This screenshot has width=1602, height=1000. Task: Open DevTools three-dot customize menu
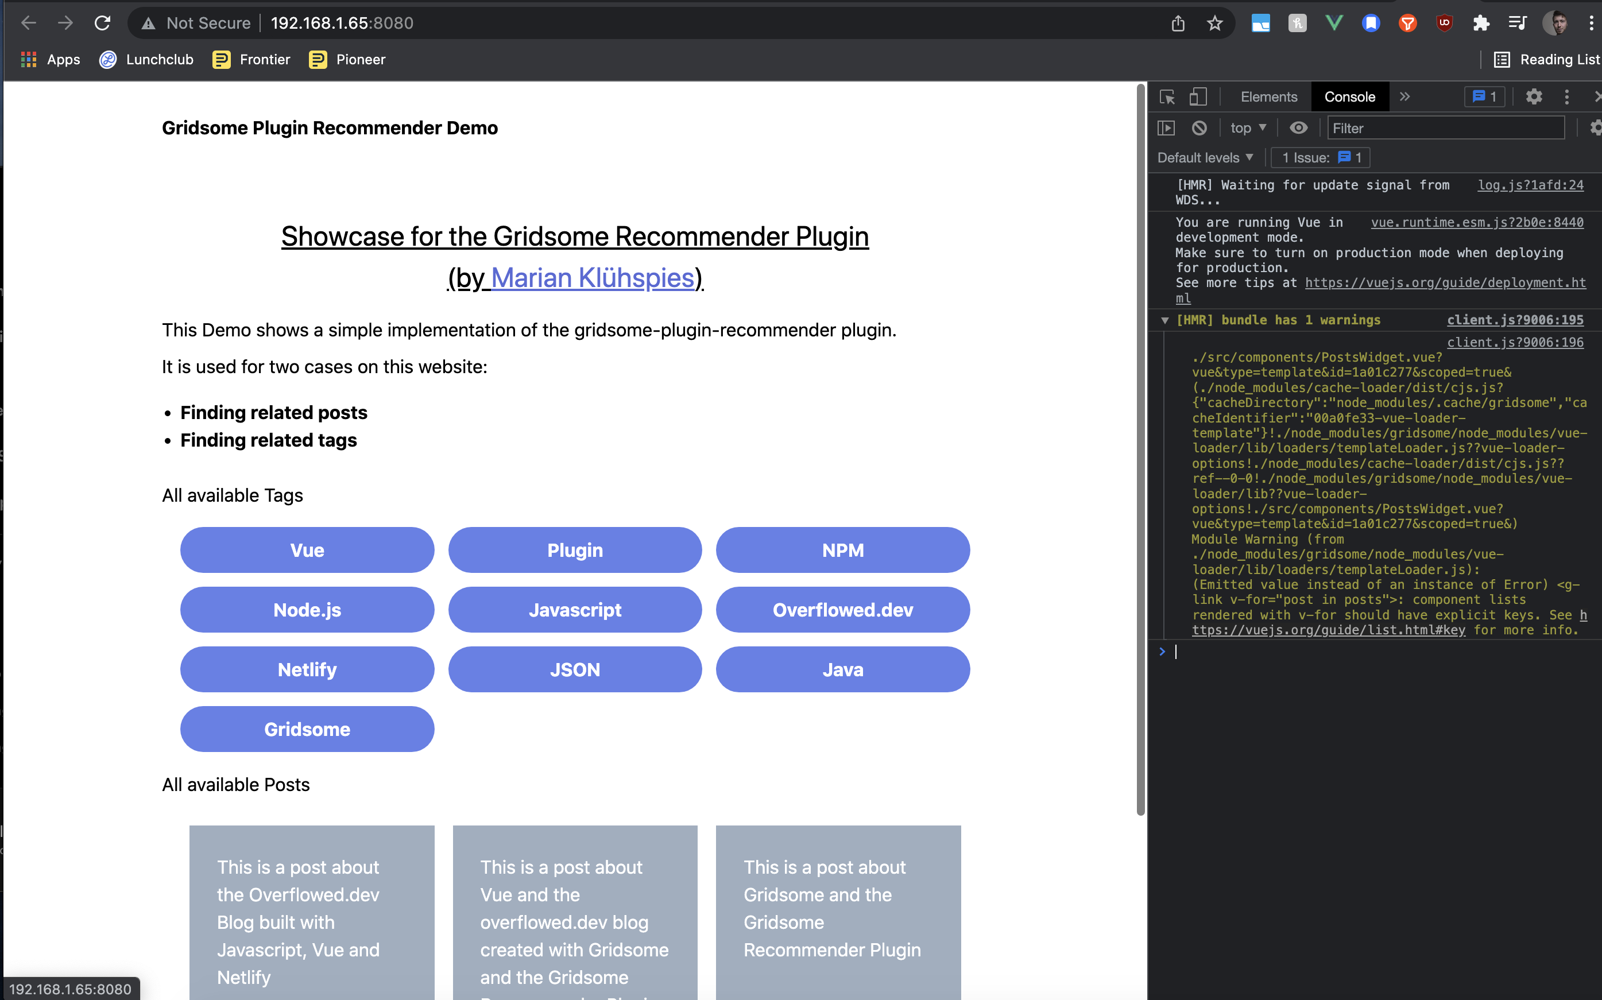point(1566,97)
